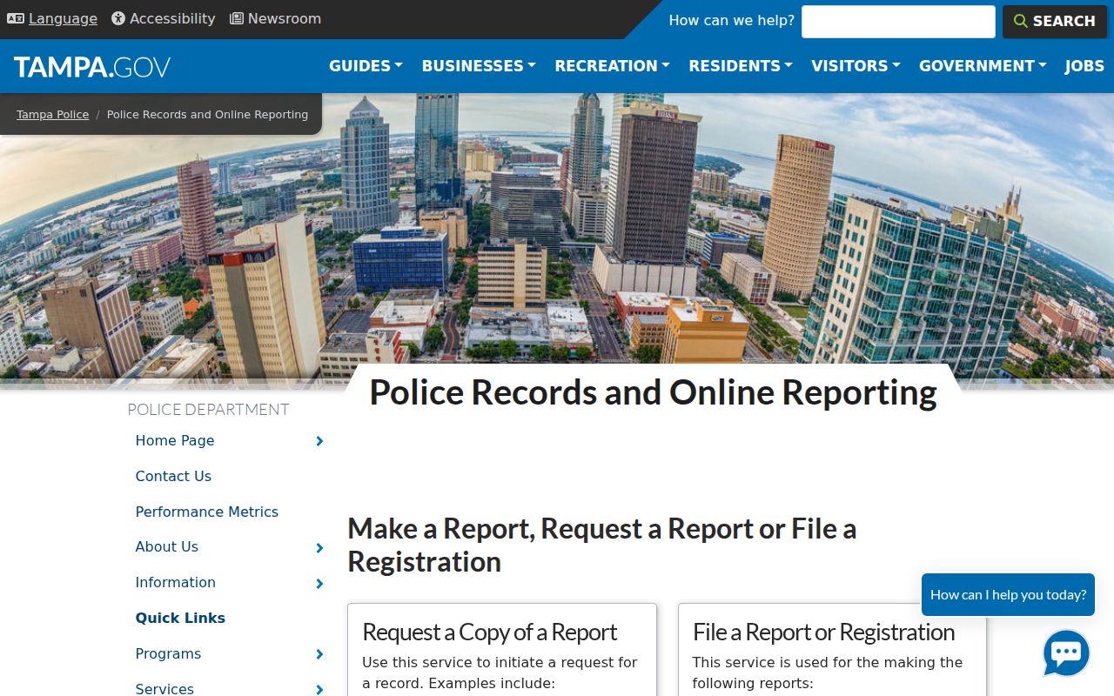
Task: Open Services in sidebar
Action: tap(164, 689)
